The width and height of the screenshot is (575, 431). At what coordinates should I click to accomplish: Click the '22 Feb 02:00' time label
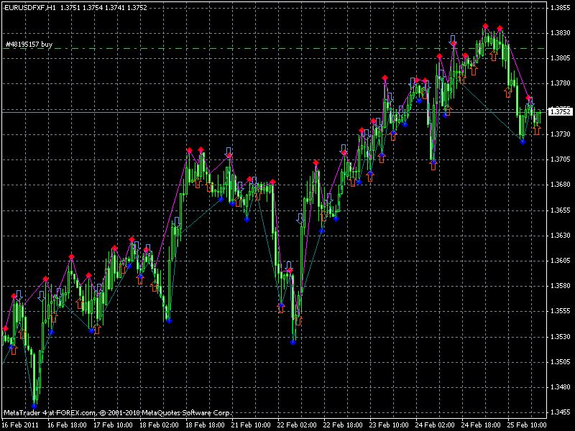tap(297, 425)
